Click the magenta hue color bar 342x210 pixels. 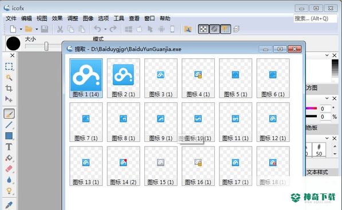pyautogui.click(x=311, y=108)
